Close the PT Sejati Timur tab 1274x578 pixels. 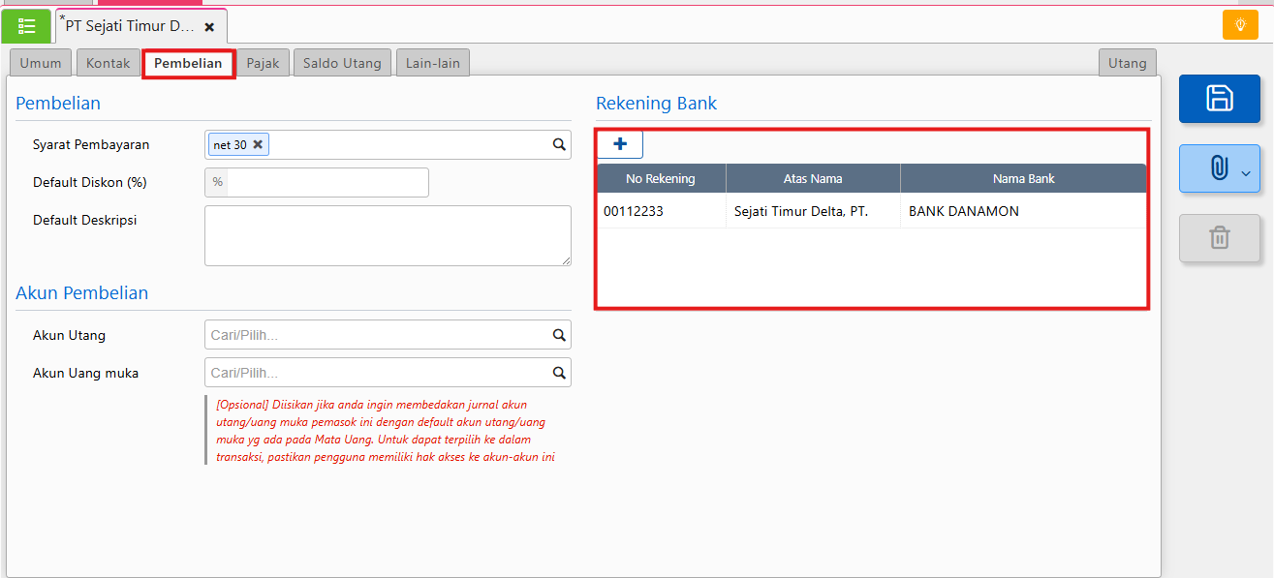[x=209, y=27]
